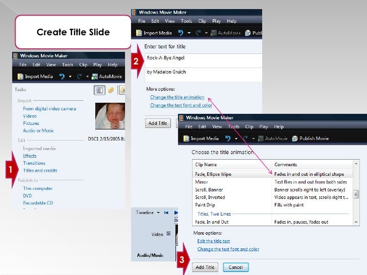Screen dimensions: 367x275
Task: Click Edit the title text link
Action: pos(213,241)
